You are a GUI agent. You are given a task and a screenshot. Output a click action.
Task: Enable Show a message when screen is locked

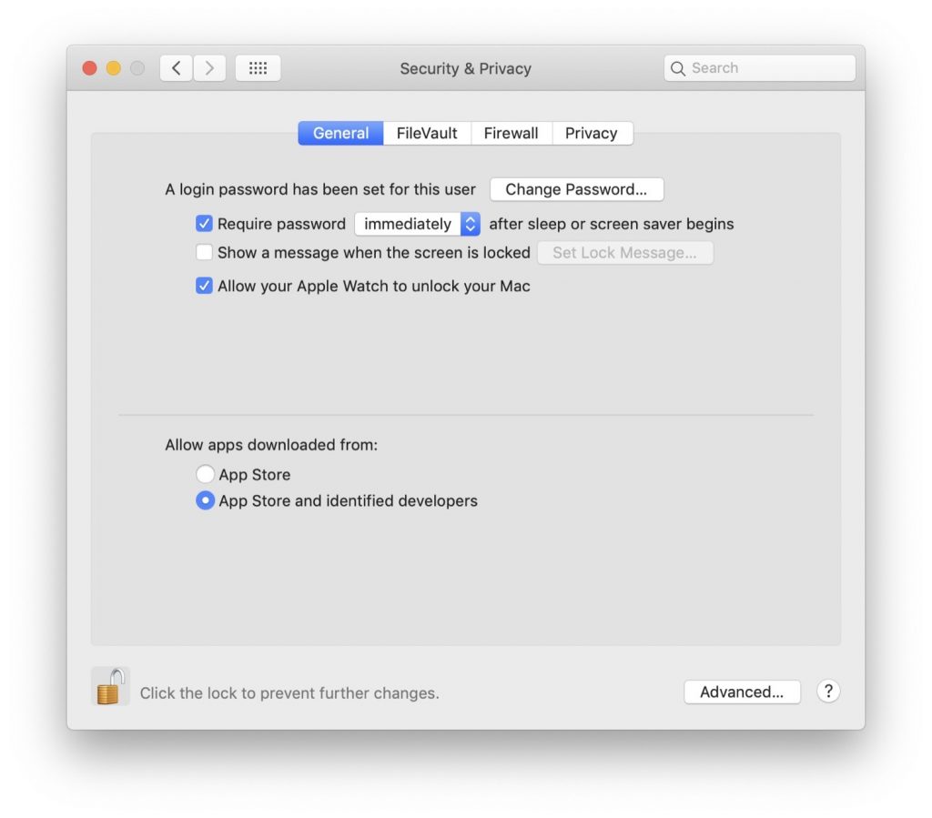[x=204, y=252]
